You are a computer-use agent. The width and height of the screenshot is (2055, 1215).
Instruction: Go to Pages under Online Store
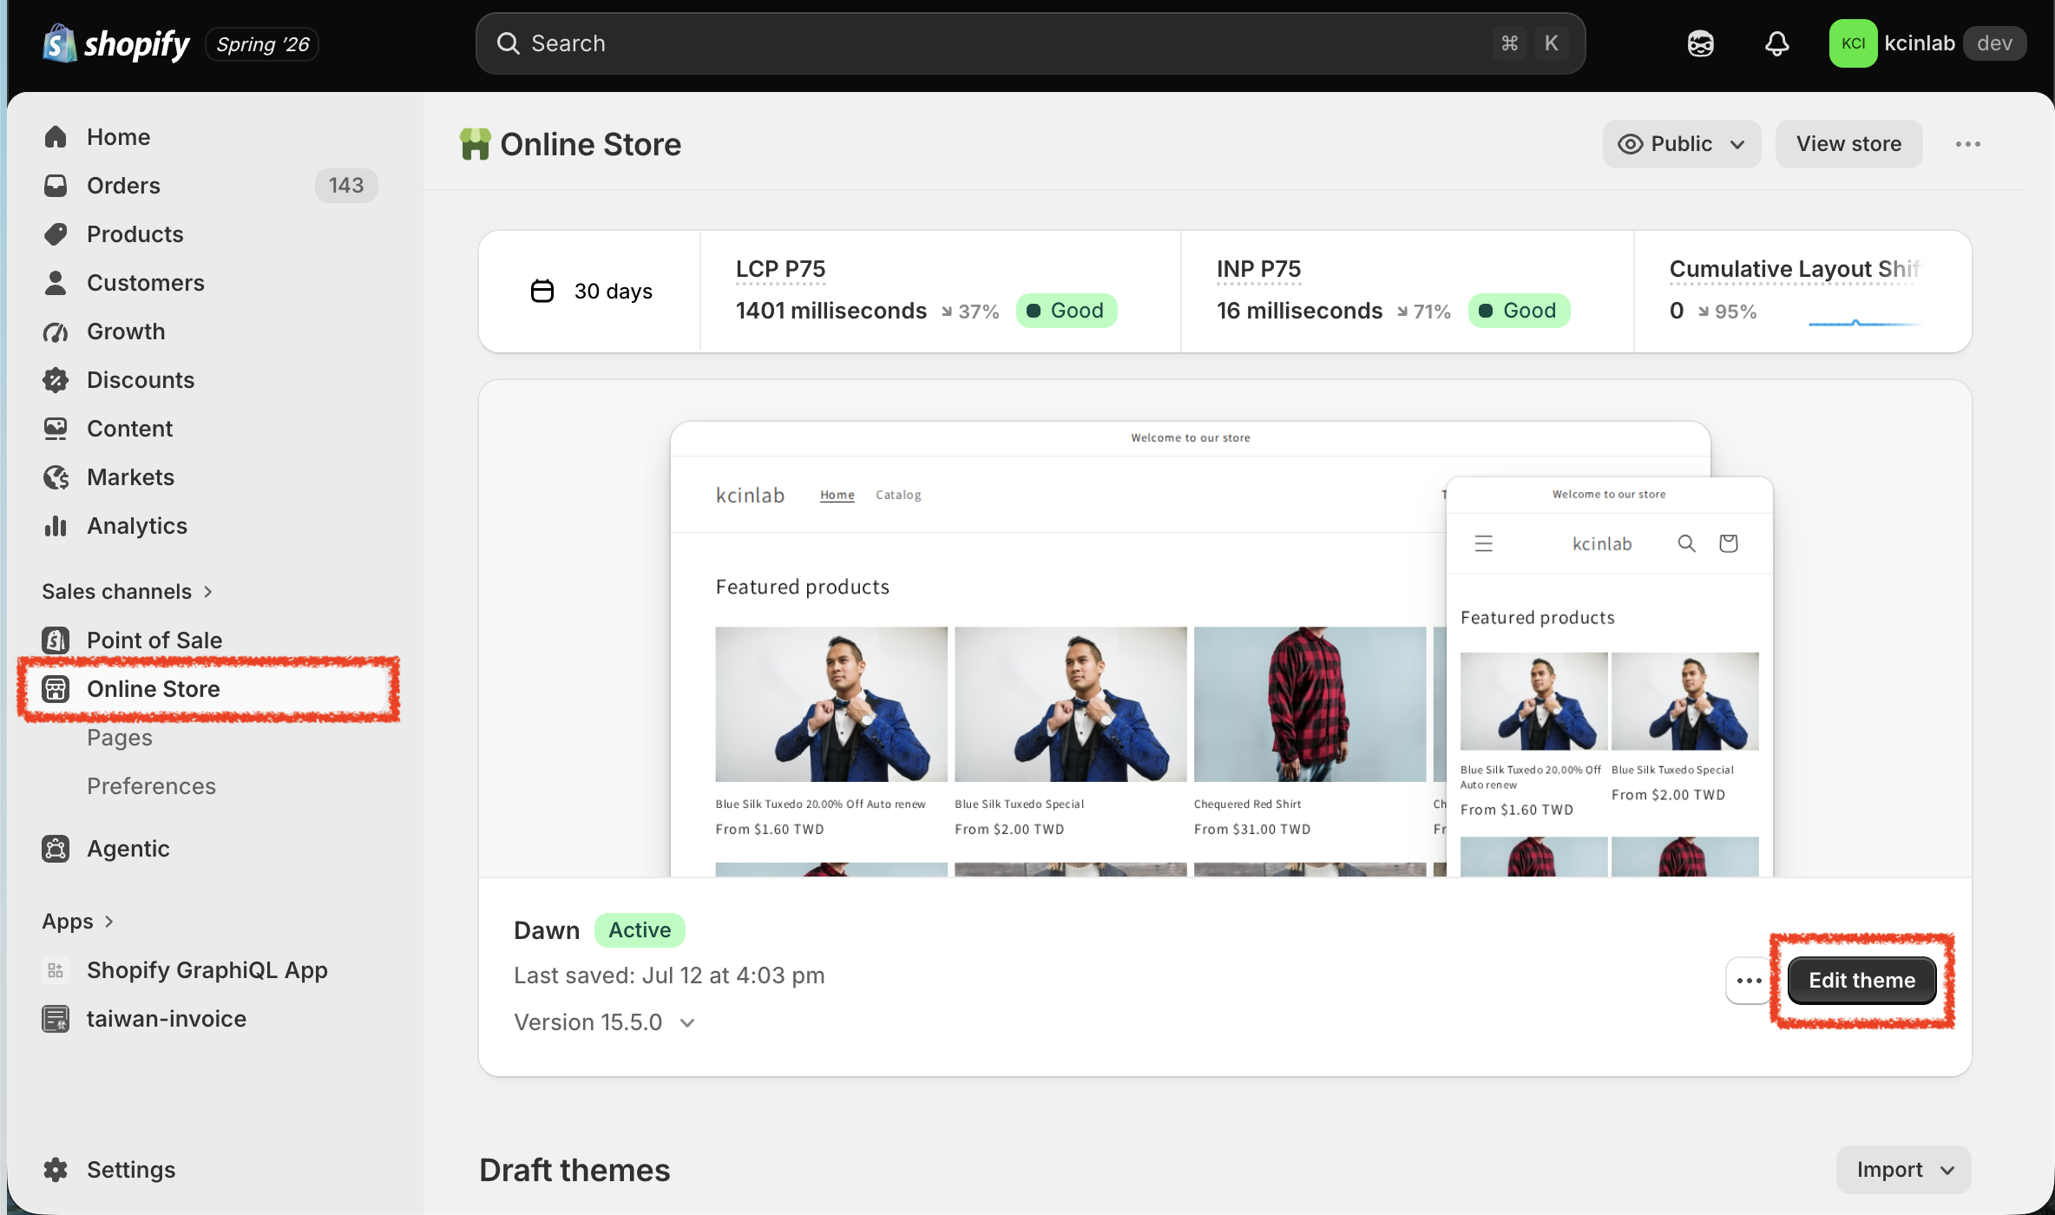click(x=120, y=738)
